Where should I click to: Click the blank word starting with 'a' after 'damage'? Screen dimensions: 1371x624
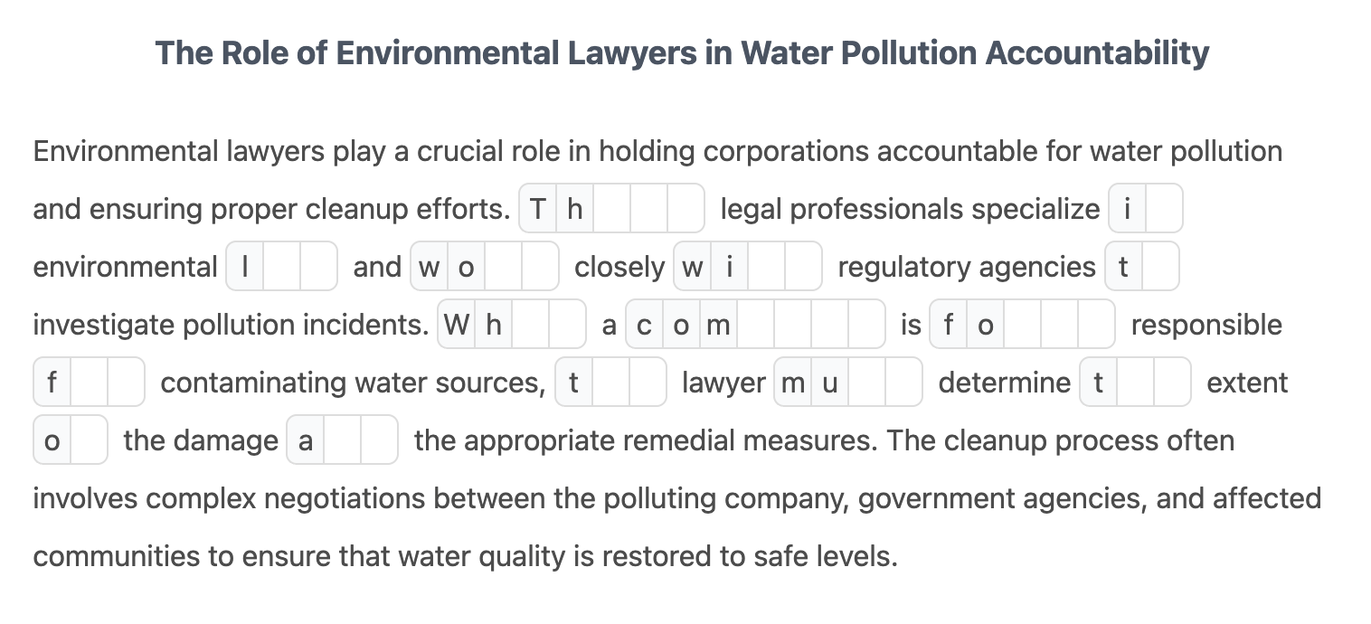pos(342,440)
